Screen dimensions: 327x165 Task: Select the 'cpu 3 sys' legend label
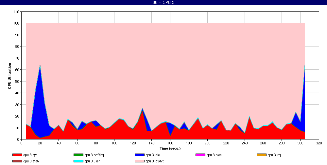pos(30,155)
